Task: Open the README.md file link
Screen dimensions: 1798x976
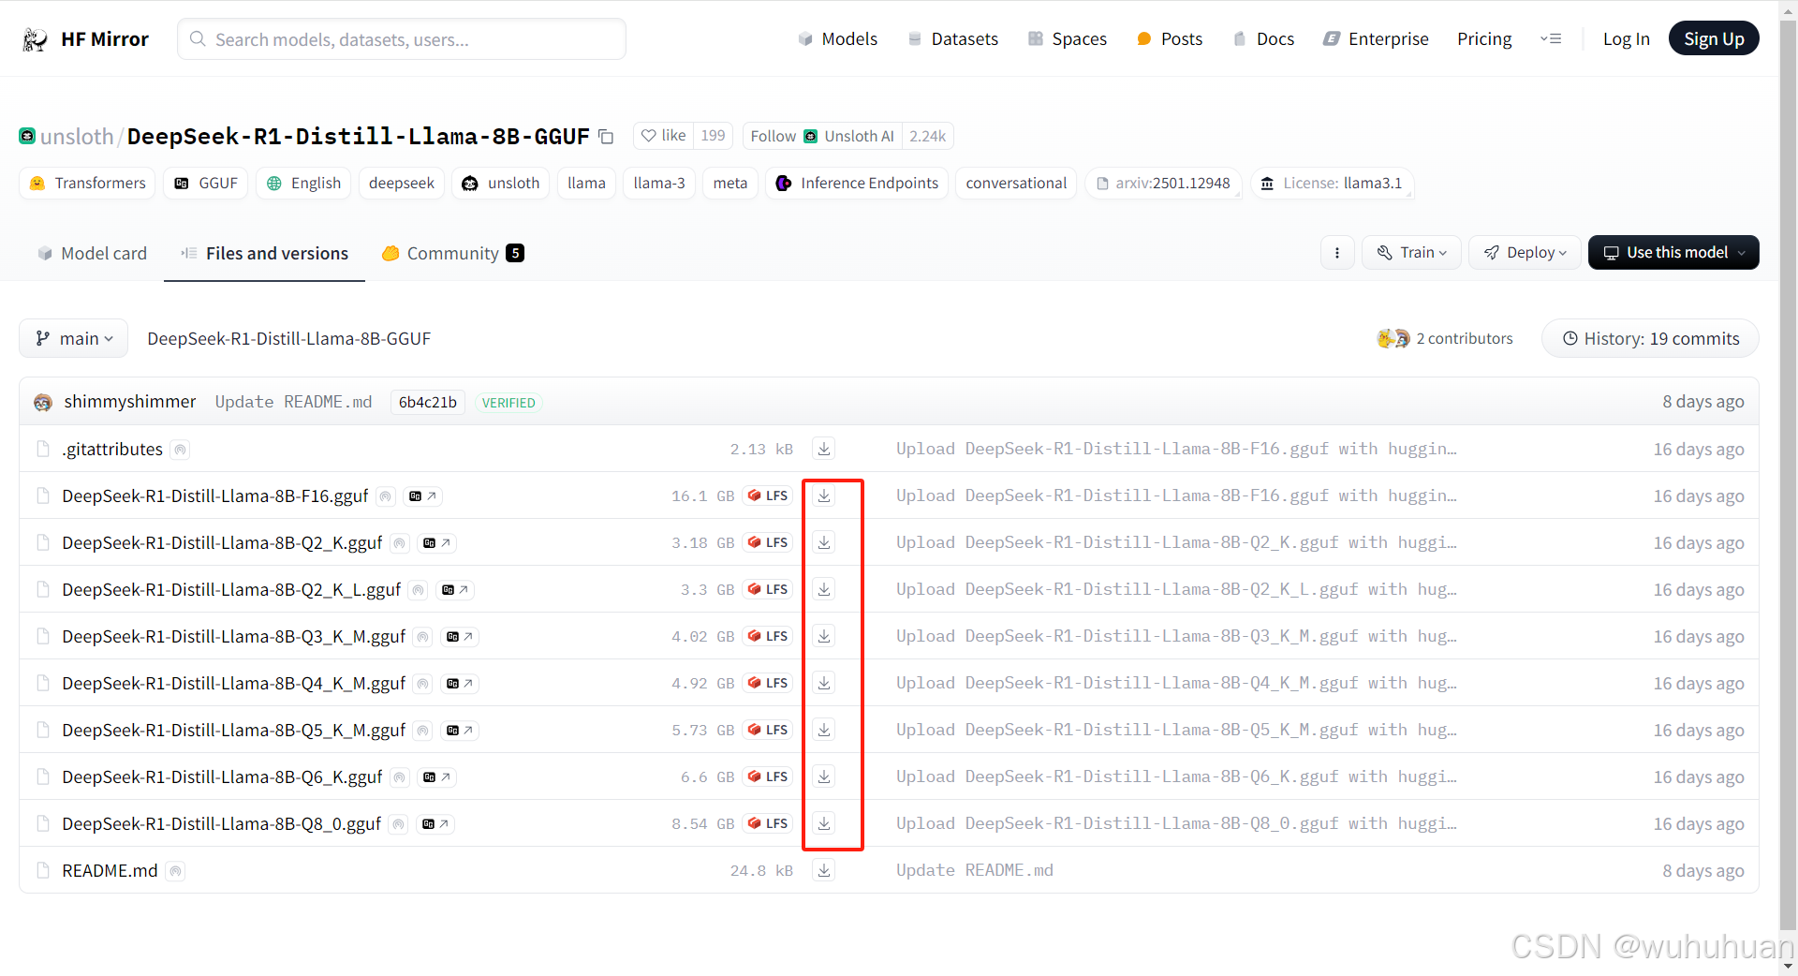Action: pos(110,870)
